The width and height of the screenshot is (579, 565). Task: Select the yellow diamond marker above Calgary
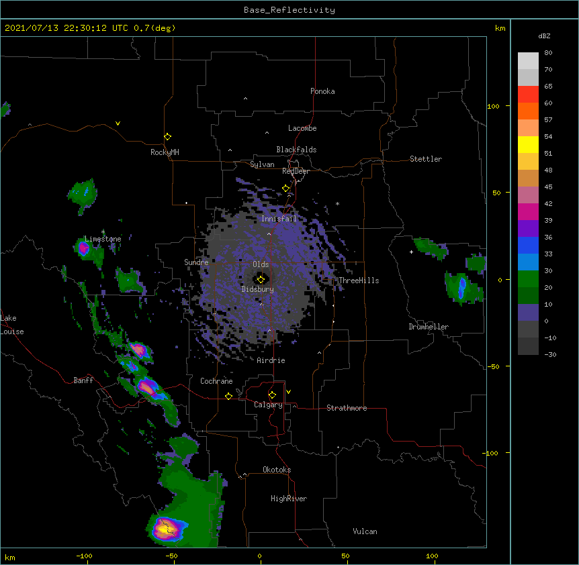coord(272,395)
